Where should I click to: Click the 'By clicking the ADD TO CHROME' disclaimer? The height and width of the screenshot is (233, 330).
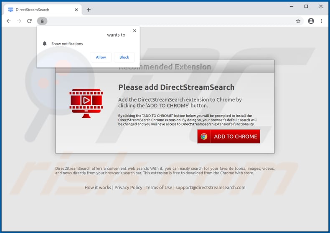tap(187, 120)
